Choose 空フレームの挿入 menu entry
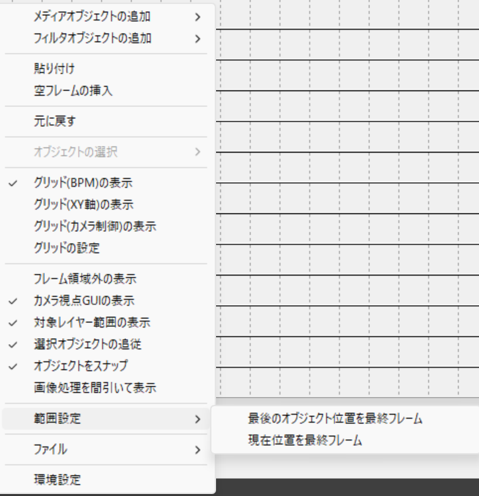The height and width of the screenshot is (496, 479). tap(73, 90)
